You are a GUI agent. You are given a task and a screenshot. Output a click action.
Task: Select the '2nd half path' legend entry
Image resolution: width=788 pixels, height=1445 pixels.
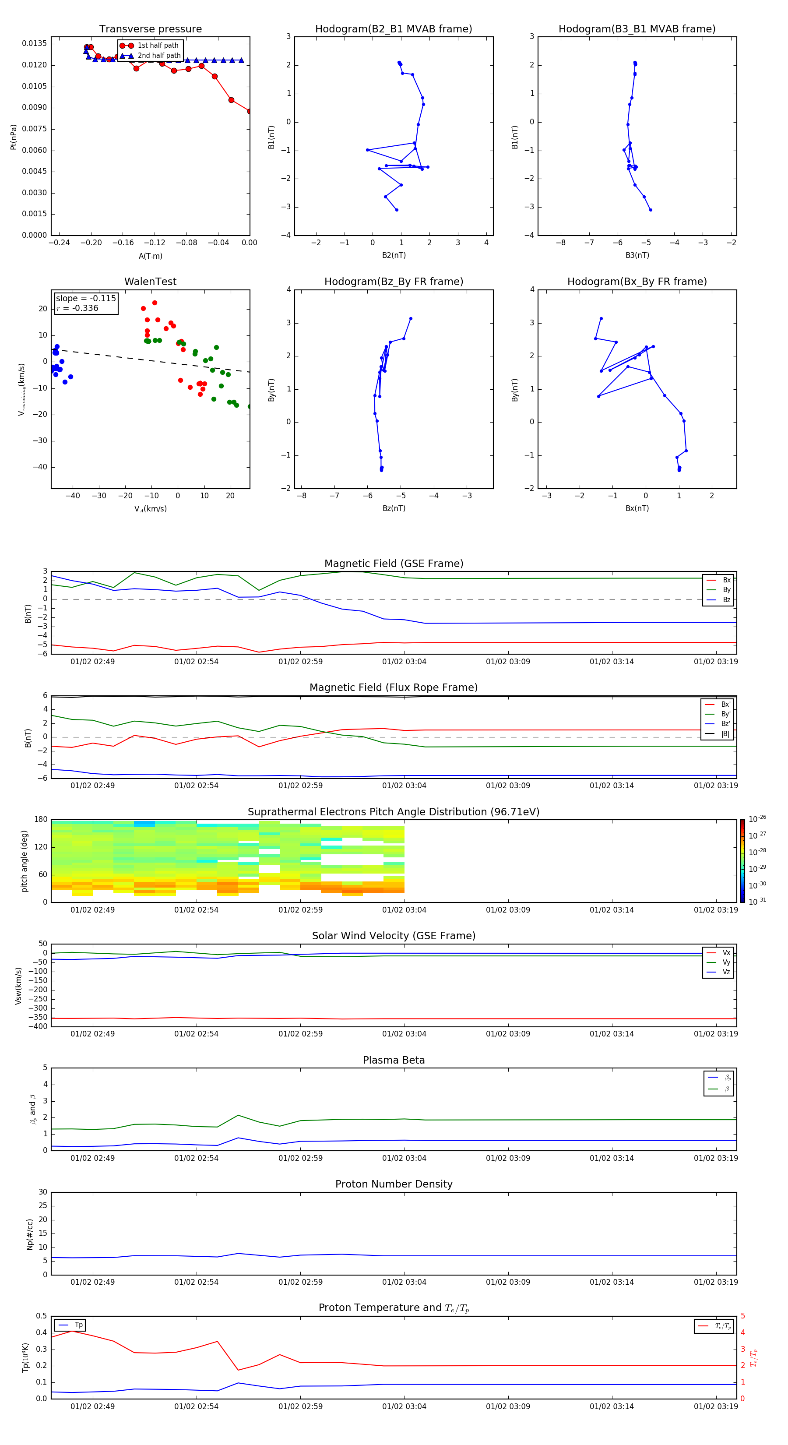[x=150, y=56]
